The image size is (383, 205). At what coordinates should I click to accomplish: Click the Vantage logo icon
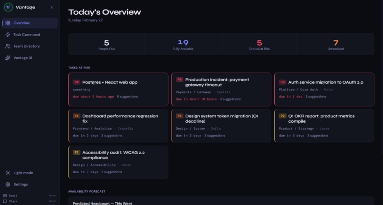[8, 7]
